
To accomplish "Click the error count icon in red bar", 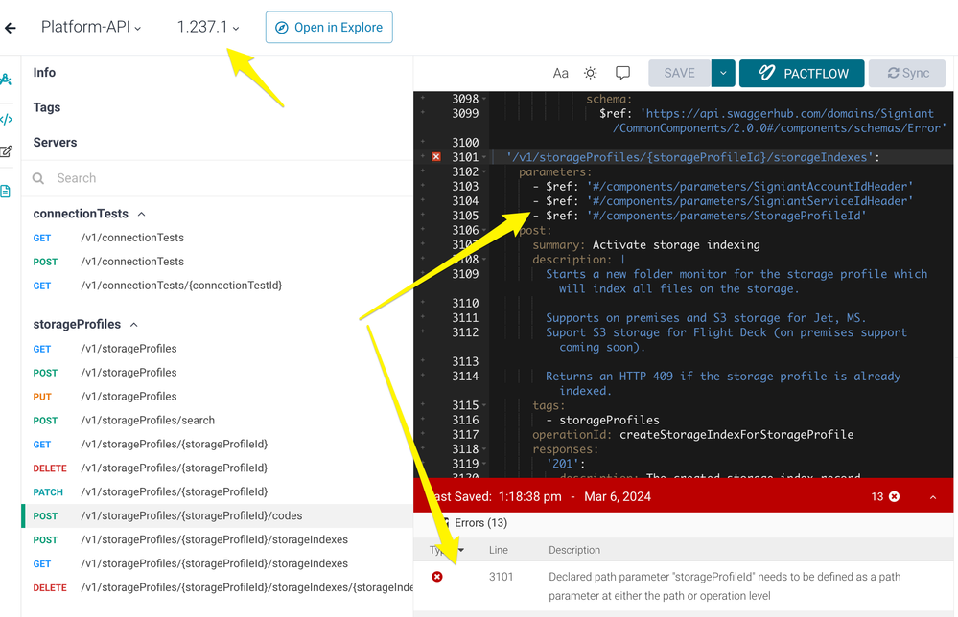I will (x=894, y=496).
